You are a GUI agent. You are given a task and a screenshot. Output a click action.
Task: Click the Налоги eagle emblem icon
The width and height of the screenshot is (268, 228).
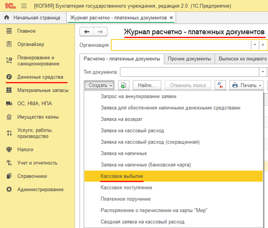pos(9,150)
